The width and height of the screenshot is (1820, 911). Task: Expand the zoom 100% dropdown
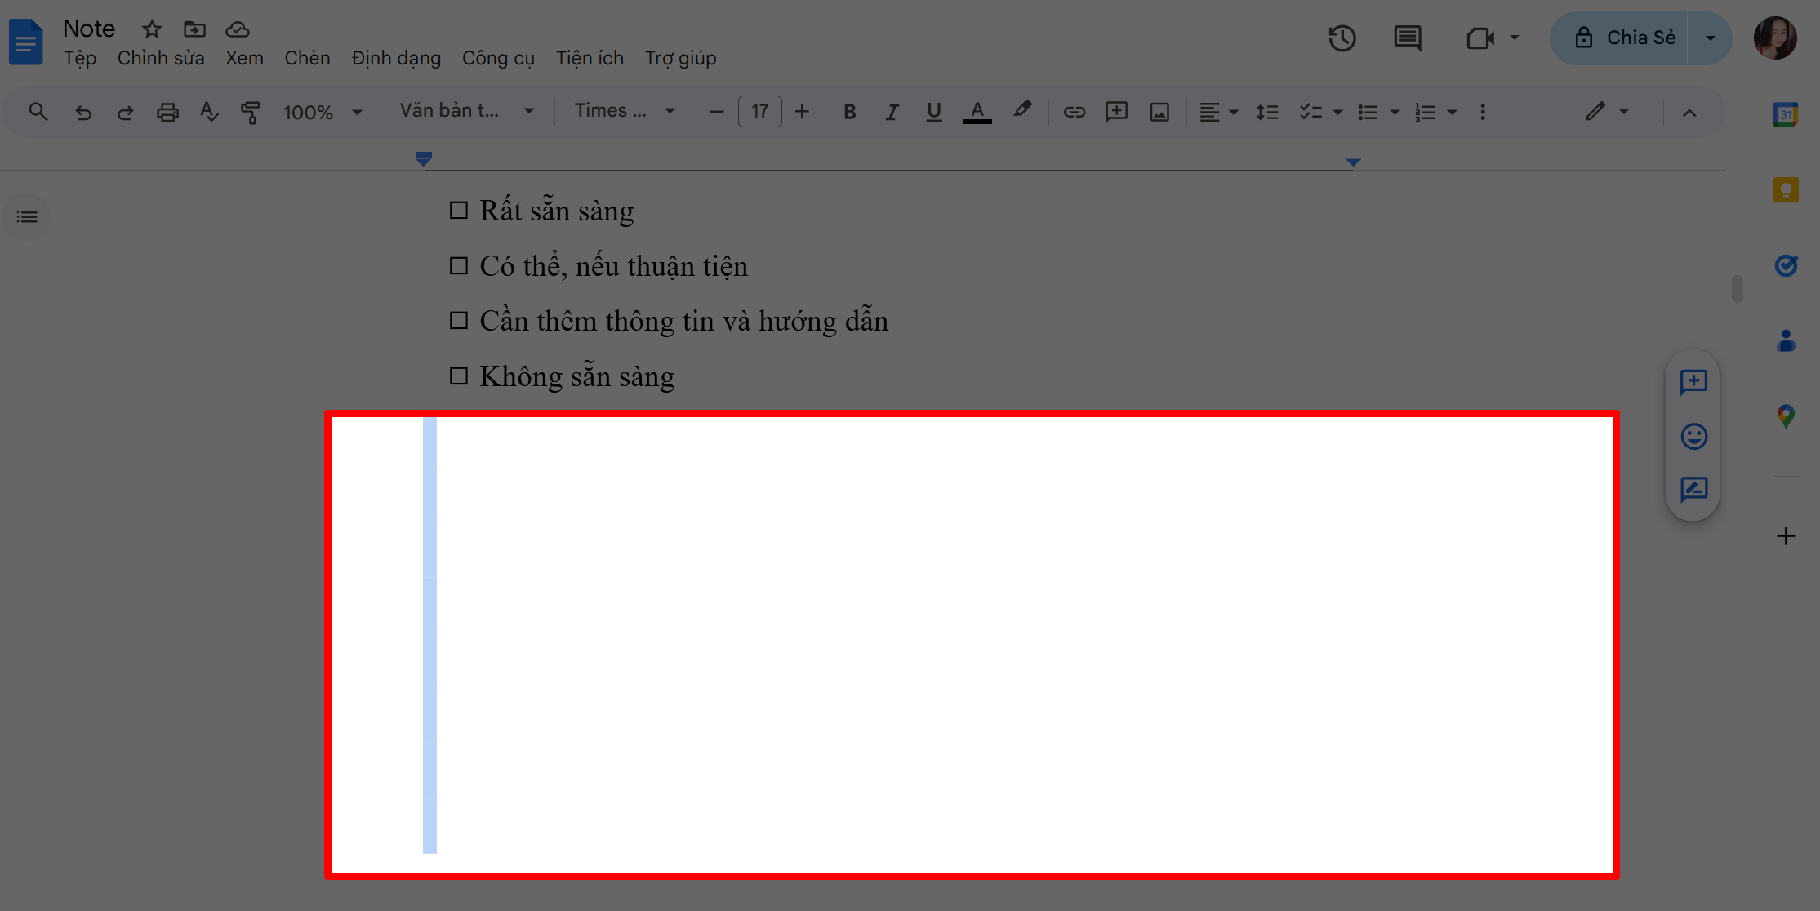tap(323, 112)
